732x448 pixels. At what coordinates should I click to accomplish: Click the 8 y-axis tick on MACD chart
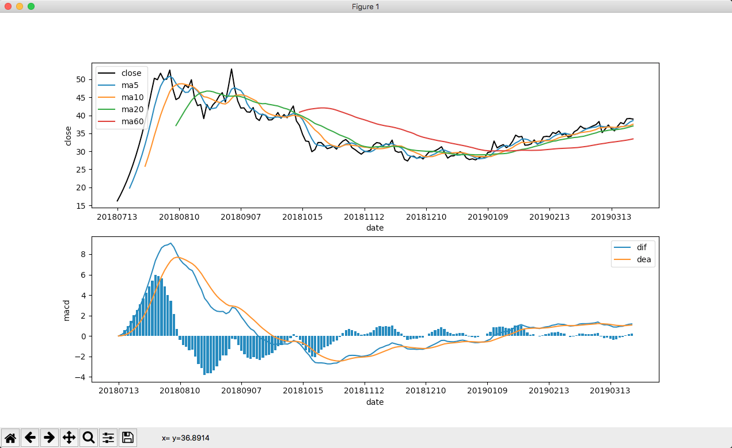pos(83,254)
